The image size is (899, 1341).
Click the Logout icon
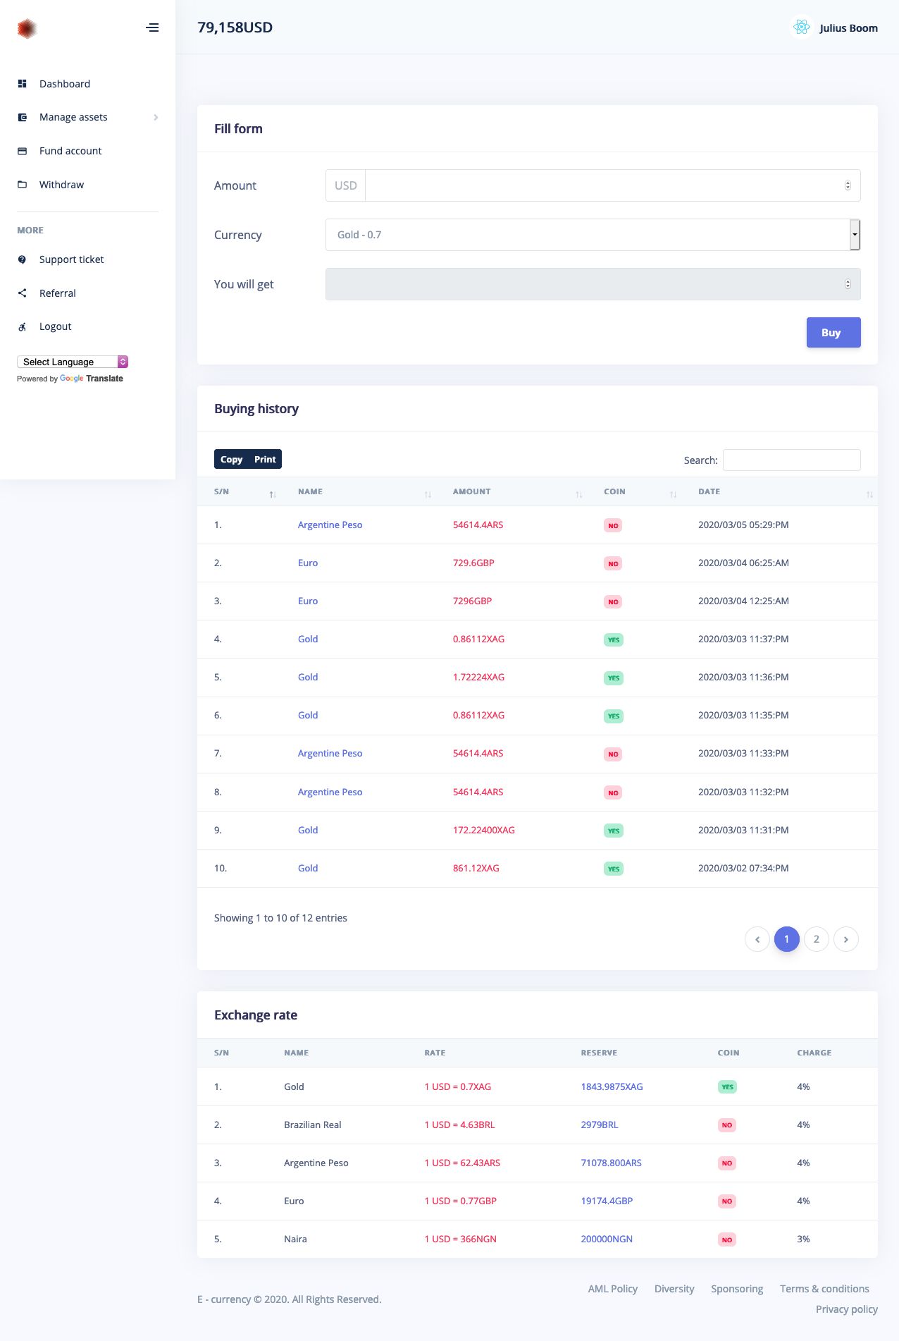click(22, 326)
